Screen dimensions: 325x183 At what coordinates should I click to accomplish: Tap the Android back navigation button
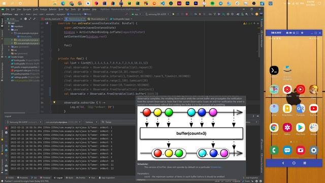tap(283, 163)
